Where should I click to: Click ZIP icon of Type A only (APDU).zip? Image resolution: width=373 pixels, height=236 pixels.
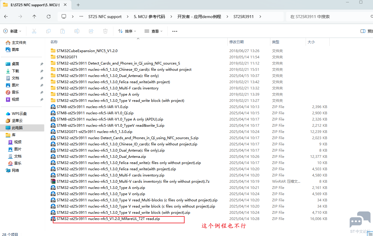pos(53,119)
